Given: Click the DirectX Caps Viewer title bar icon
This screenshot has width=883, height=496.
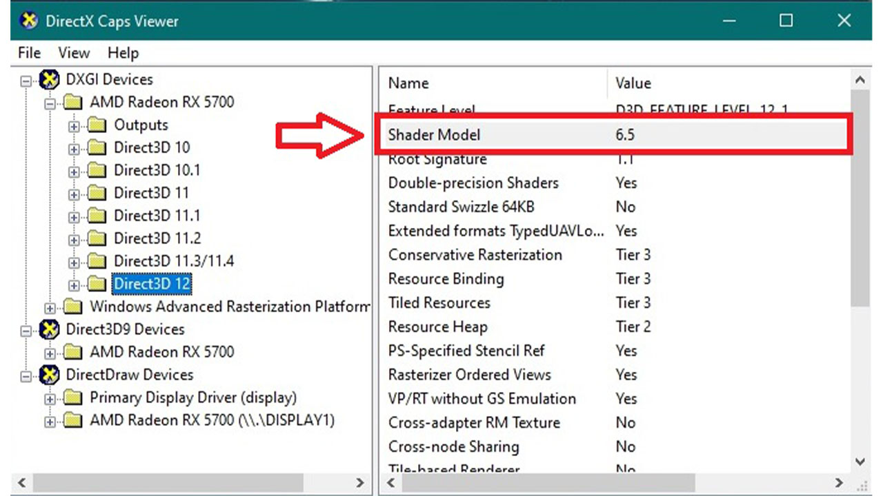Looking at the screenshot, I should [x=29, y=21].
